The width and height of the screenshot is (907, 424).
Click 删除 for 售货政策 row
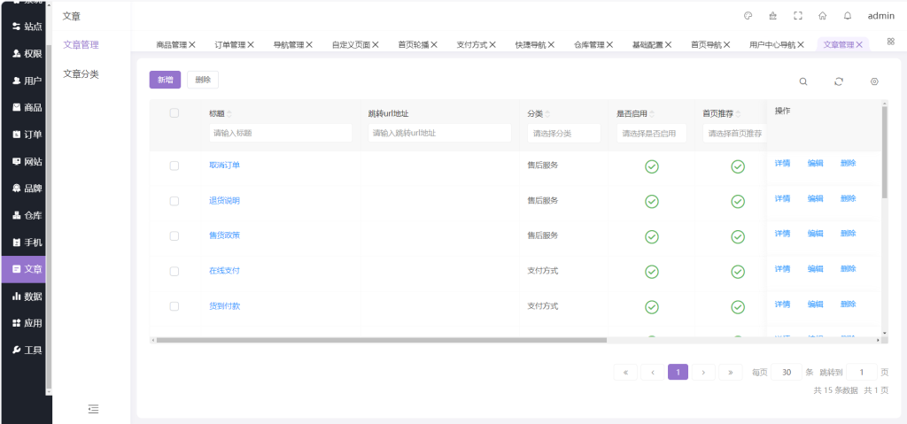[849, 234]
